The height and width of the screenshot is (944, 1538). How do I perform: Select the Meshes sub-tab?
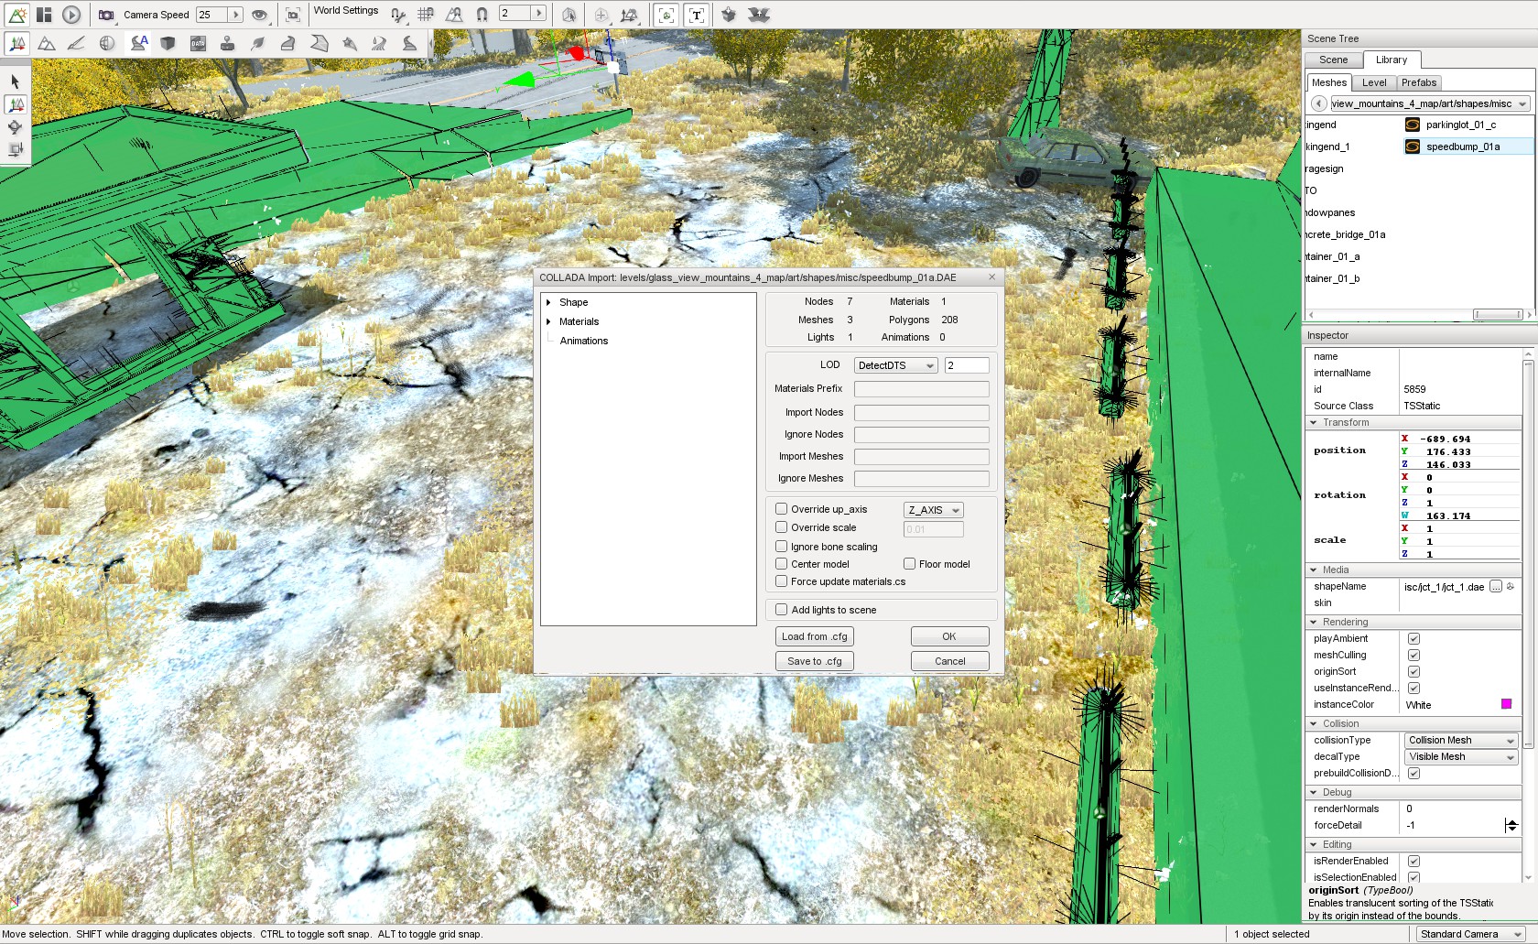click(x=1329, y=82)
